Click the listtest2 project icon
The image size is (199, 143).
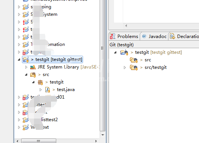pyautogui.click(x=26, y=120)
